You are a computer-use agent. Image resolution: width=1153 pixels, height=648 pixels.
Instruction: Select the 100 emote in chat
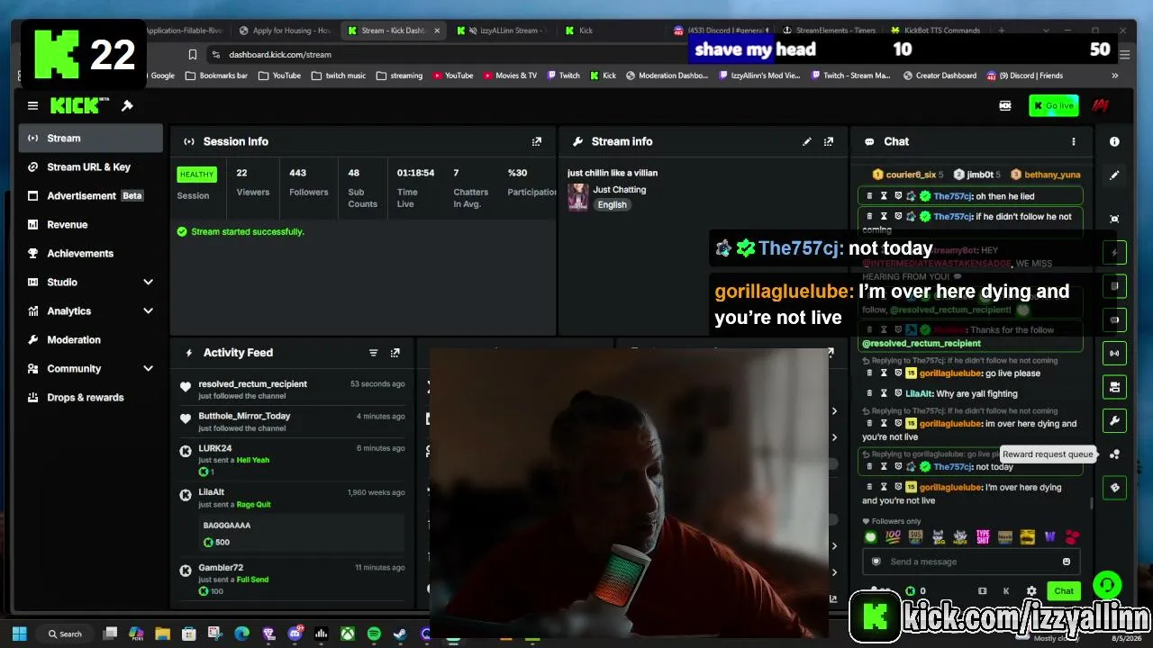tap(893, 537)
